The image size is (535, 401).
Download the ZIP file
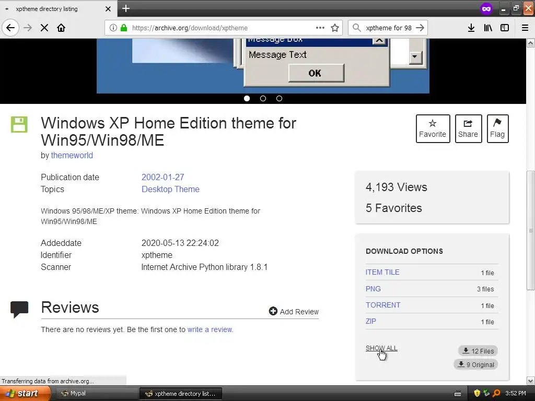(x=370, y=321)
